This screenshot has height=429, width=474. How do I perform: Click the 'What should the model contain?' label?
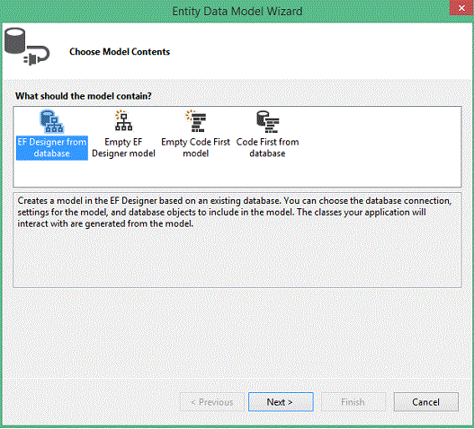point(83,96)
